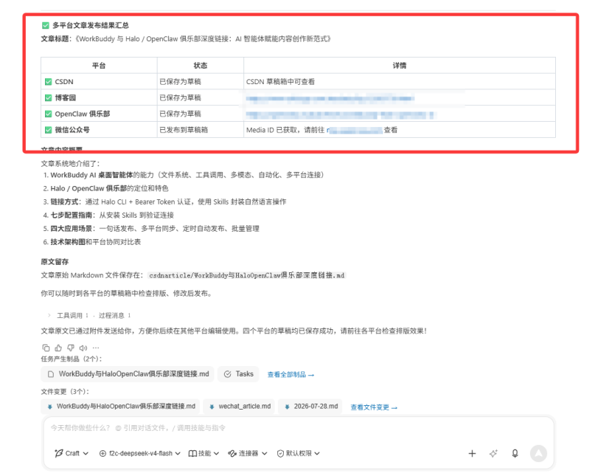
Task: Click the 任务产生制品（2个）label
Action: point(71,359)
